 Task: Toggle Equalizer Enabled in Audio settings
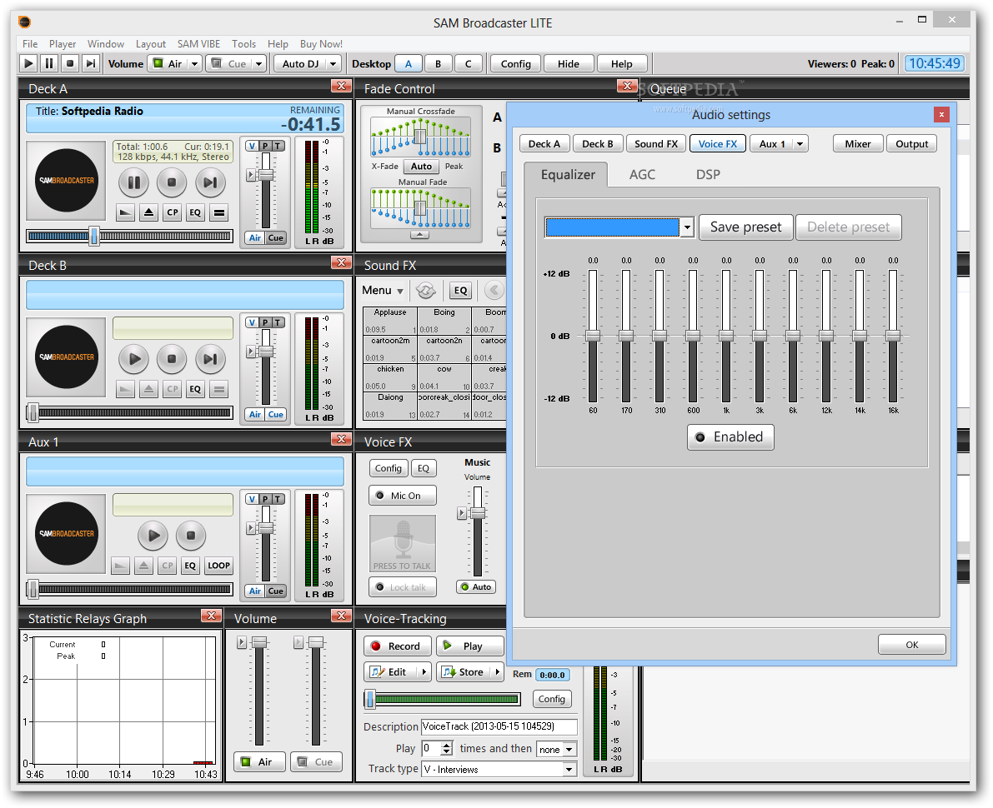click(730, 437)
